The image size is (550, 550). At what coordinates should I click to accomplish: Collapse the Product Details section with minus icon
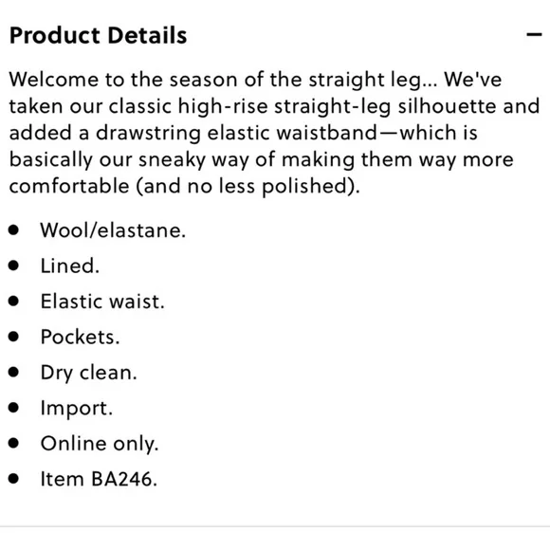point(534,34)
